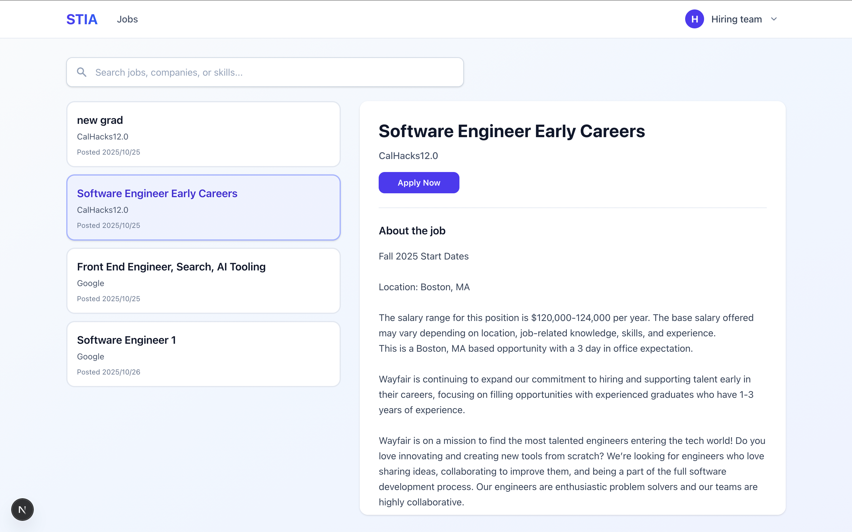Click the purple H avatar icon

tap(694, 19)
